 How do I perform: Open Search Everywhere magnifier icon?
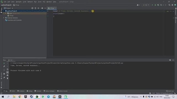coord(169,5)
